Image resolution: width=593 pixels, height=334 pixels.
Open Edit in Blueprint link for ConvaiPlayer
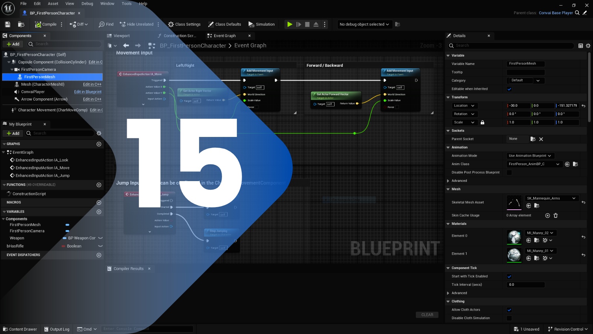(88, 92)
